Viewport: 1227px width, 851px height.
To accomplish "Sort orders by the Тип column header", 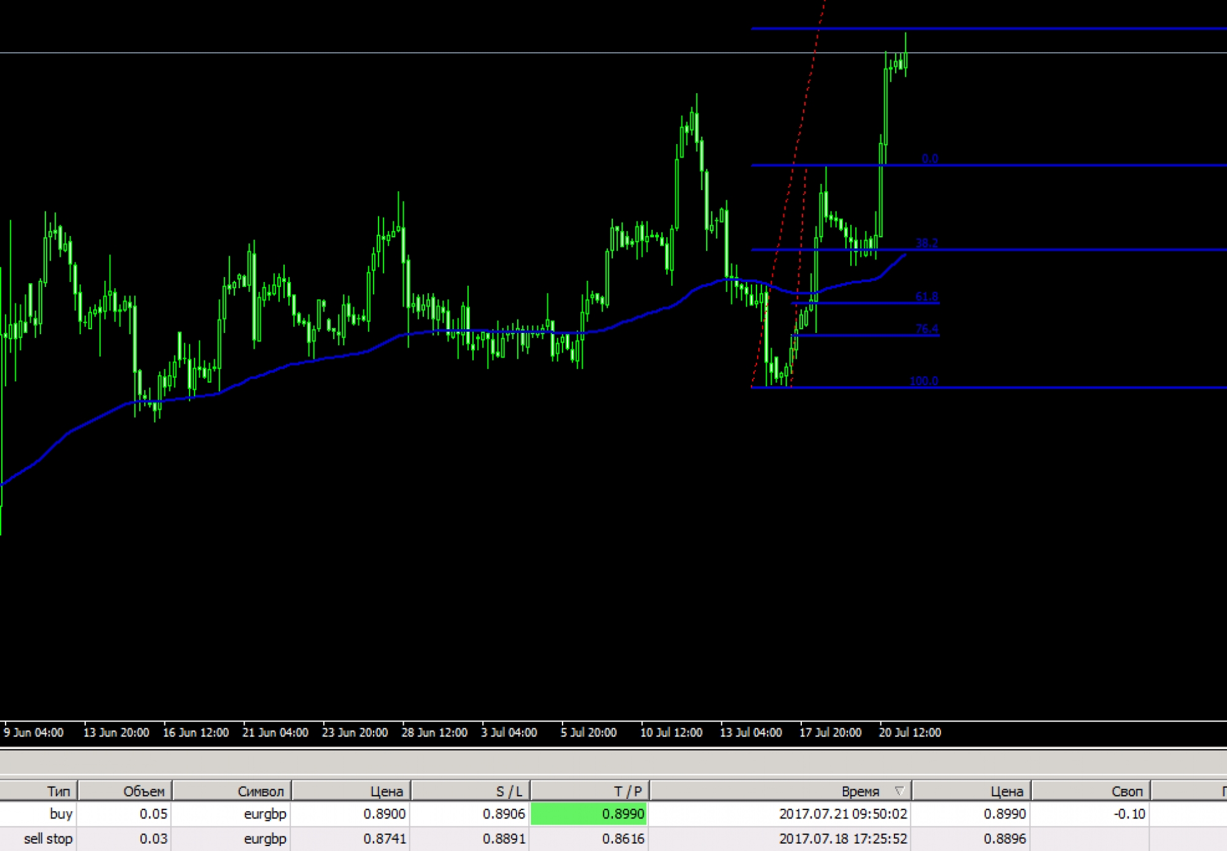I will (58, 791).
